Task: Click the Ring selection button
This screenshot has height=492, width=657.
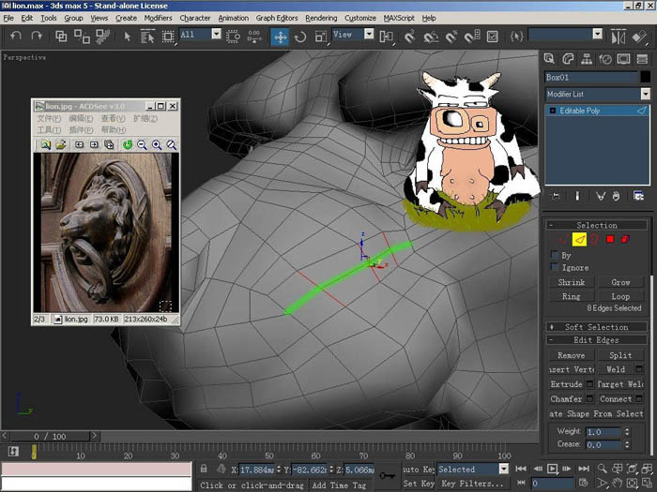Action: tap(572, 296)
